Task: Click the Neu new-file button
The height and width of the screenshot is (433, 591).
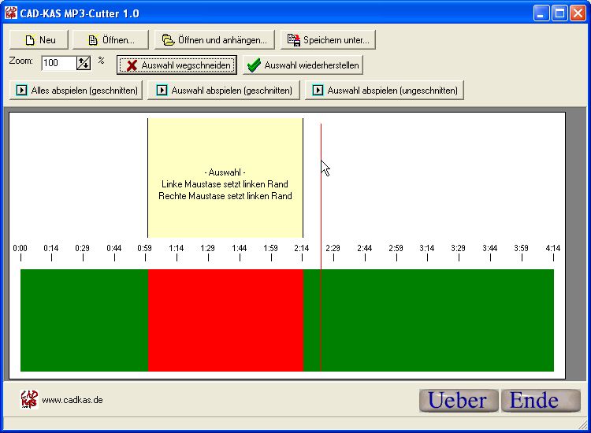Action: click(x=39, y=39)
